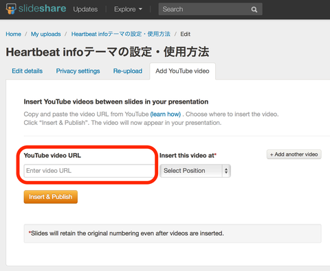
Task: Open the Updates page
Action: coord(85,9)
